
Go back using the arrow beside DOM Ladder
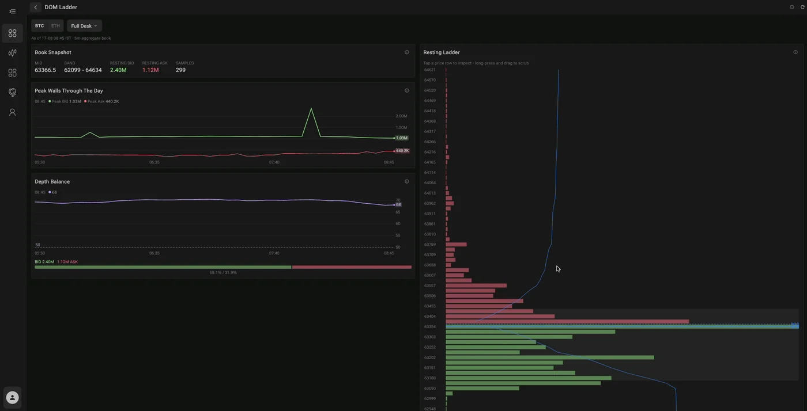coord(36,7)
